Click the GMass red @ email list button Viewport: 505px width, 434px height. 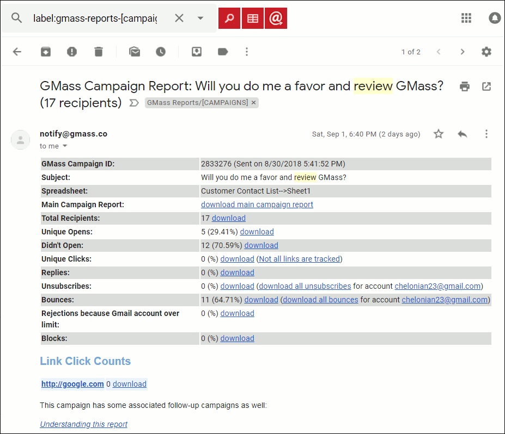pyautogui.click(x=276, y=18)
